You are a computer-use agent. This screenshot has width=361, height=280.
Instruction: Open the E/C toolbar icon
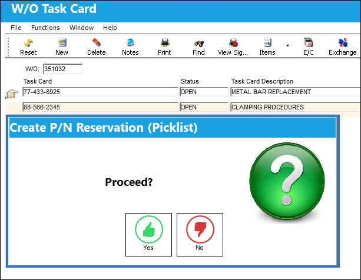pos(308,47)
